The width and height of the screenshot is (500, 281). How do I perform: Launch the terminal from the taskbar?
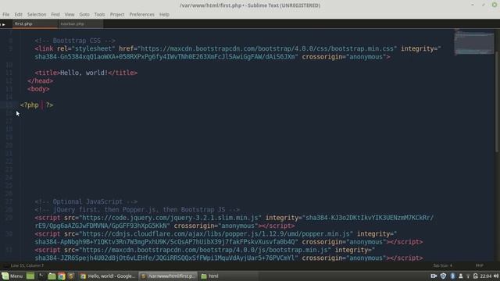pos(41,276)
